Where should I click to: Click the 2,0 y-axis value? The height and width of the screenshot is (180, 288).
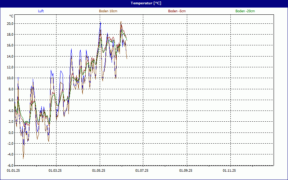point(11,122)
